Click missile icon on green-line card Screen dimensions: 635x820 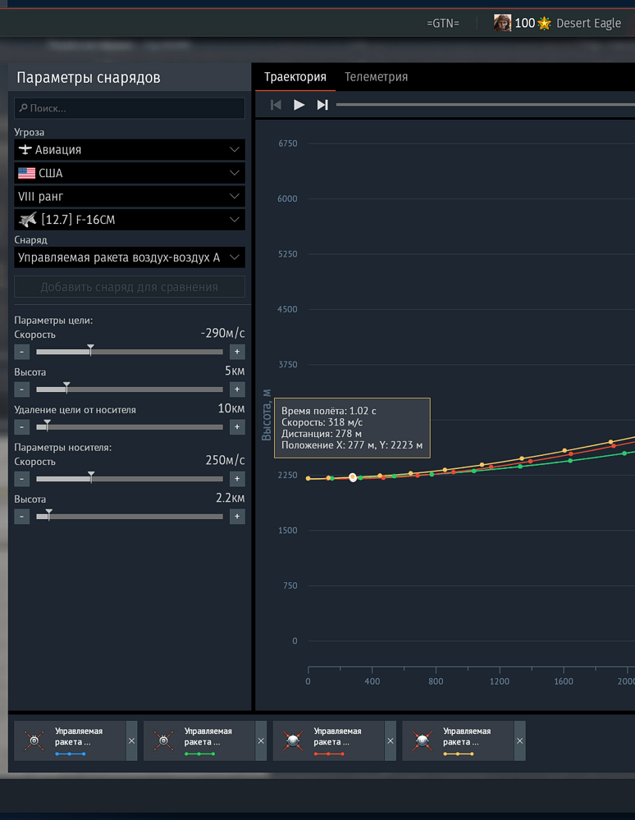point(163,740)
